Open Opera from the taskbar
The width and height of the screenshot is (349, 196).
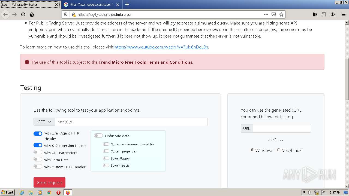58,192
